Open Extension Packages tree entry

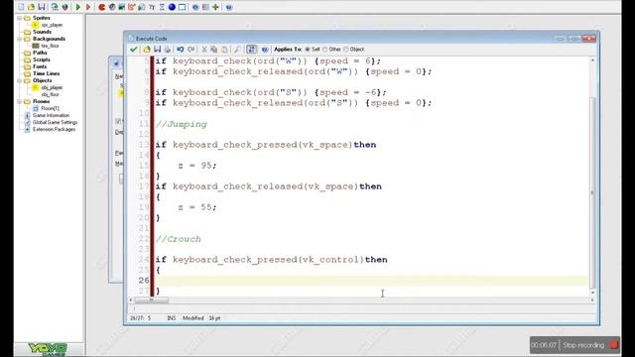tap(54, 130)
